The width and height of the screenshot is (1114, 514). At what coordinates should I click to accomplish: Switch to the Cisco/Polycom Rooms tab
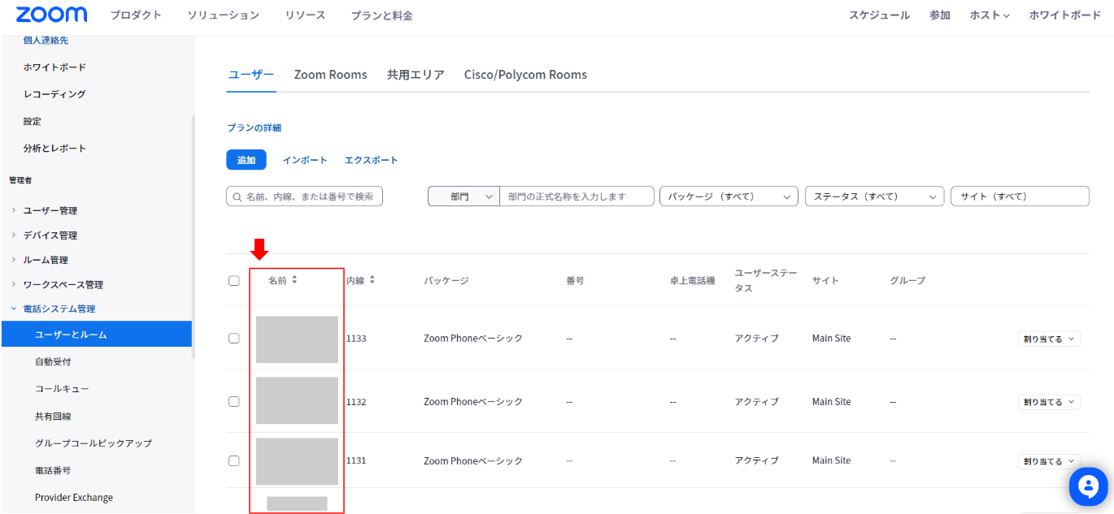525,75
